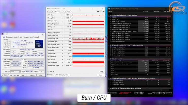Screen dimensions: 188x105
Task: Click the HWiNFO logging sheet icon
Action: (159, 93)
